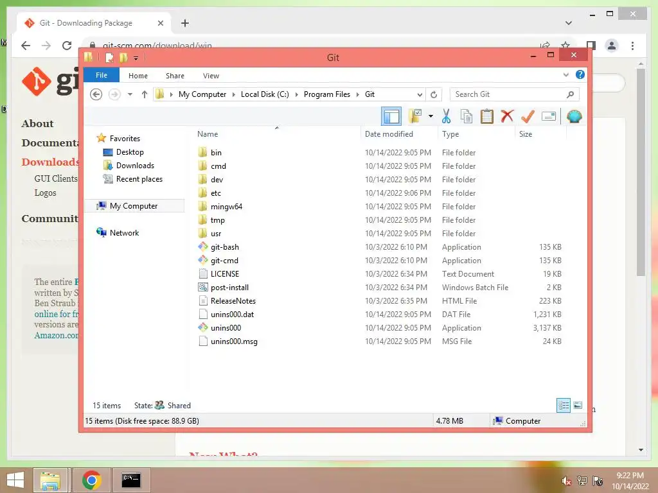Go forward in Explorer window

[x=114, y=94]
